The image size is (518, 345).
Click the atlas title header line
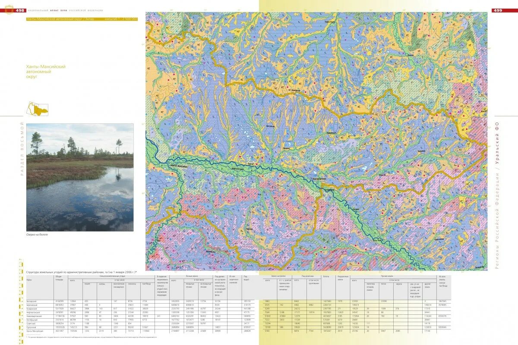click(x=66, y=10)
